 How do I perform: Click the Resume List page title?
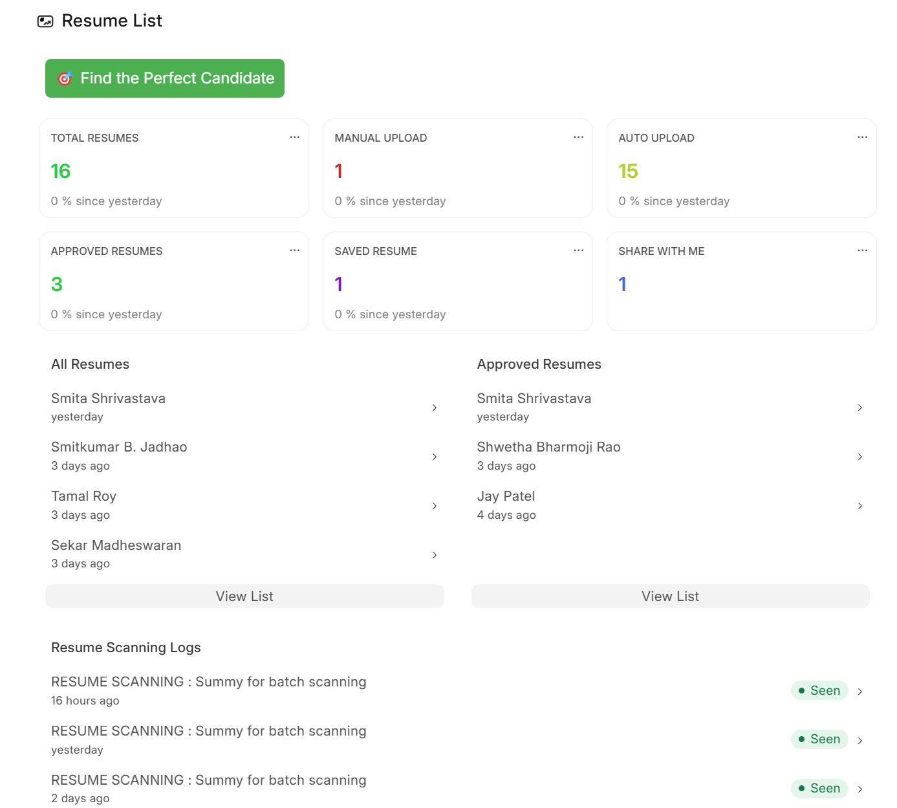[x=112, y=21]
